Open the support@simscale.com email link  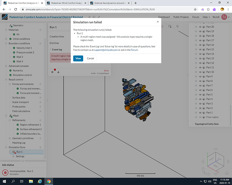[x=106, y=50]
